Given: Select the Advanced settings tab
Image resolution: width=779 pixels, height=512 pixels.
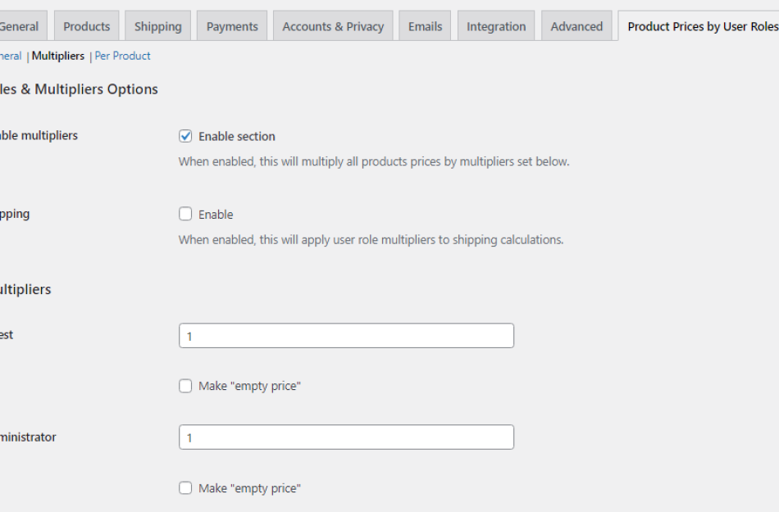Looking at the screenshot, I should click(576, 25).
